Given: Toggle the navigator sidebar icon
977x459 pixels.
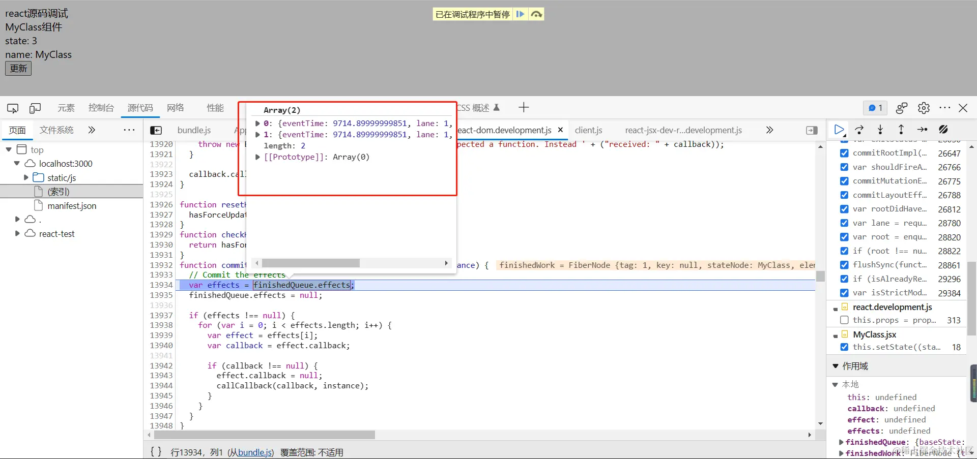Looking at the screenshot, I should (156, 130).
